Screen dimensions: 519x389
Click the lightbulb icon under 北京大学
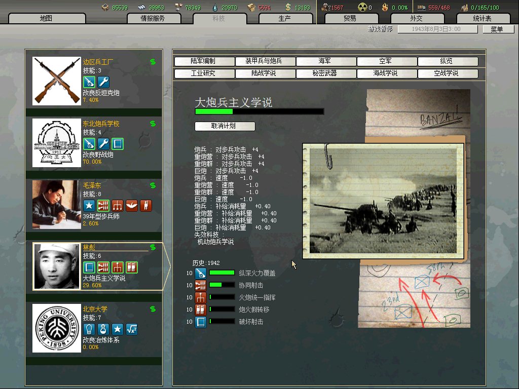(89, 329)
